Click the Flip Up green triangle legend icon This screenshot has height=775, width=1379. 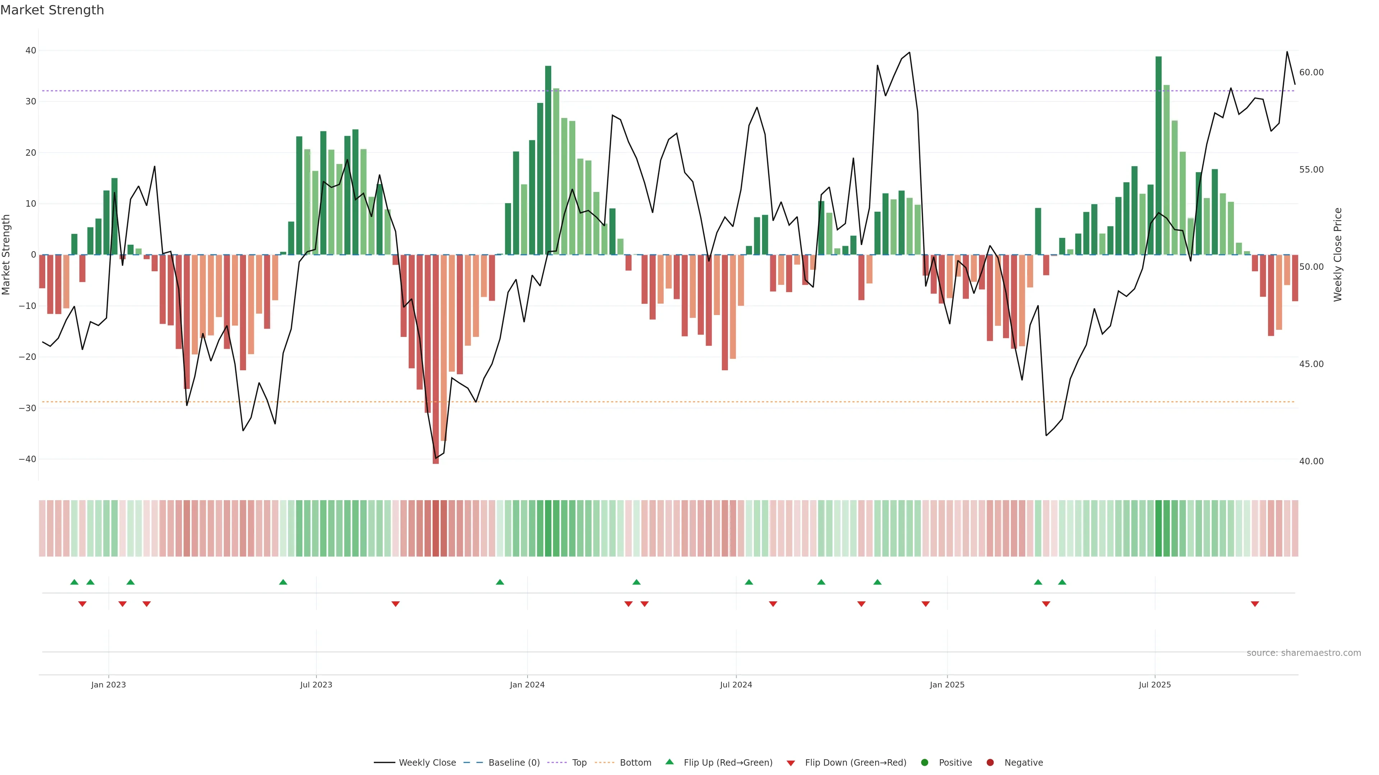coord(669,762)
